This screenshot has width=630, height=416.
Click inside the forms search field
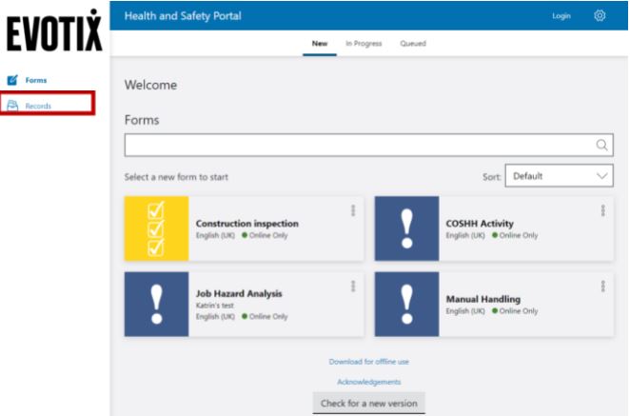pos(357,146)
